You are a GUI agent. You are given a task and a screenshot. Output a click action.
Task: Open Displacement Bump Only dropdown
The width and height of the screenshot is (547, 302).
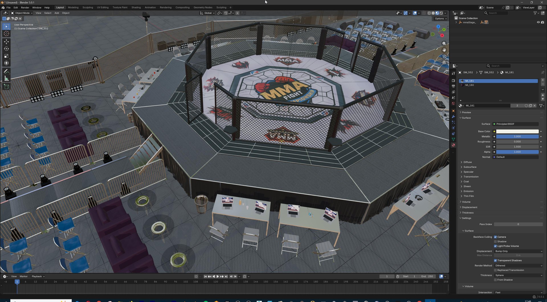click(518, 251)
